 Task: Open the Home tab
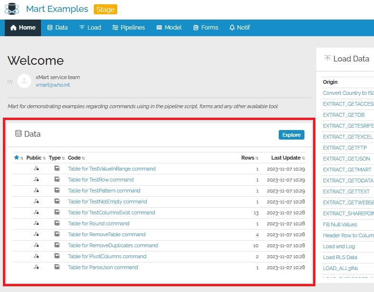(x=23, y=28)
